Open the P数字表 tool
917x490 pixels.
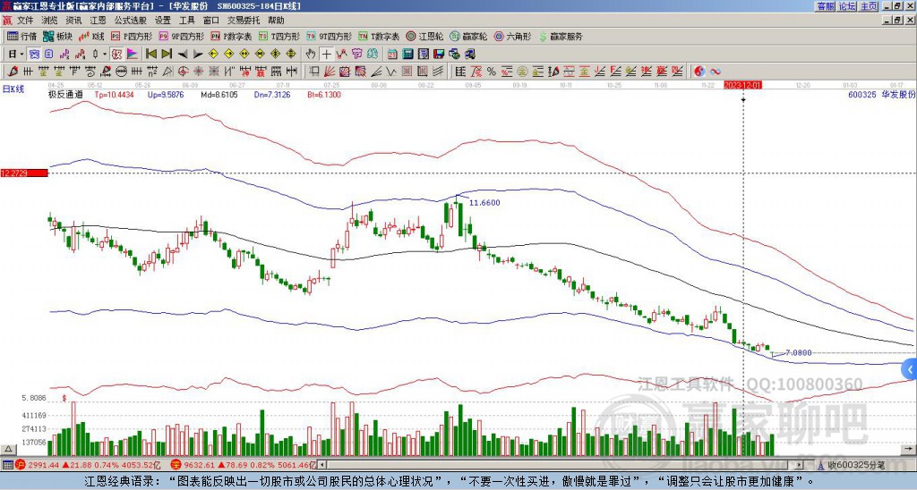(x=231, y=36)
